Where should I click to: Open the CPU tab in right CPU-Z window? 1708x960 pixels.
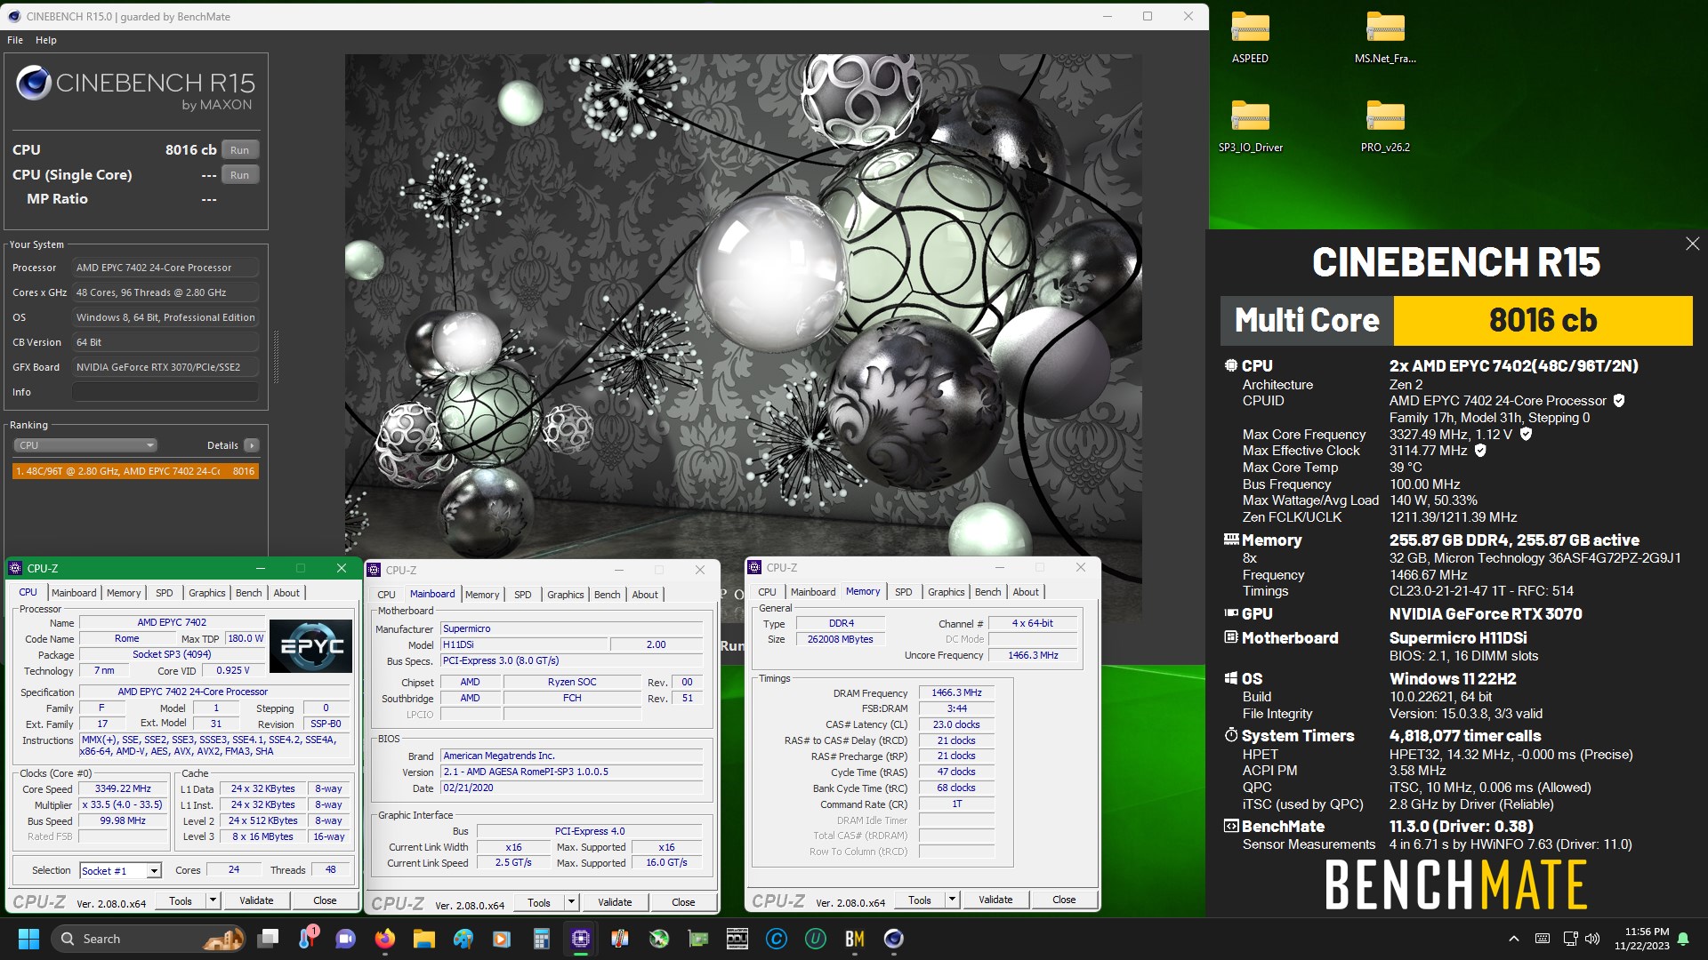[767, 592]
